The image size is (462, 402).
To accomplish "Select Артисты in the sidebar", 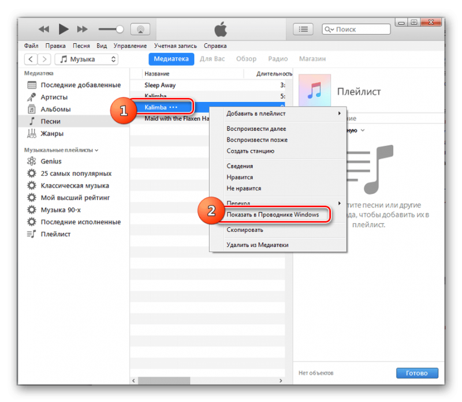I will coord(54,97).
